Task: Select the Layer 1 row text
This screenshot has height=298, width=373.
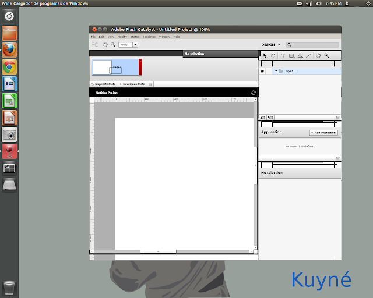Action: [290, 71]
